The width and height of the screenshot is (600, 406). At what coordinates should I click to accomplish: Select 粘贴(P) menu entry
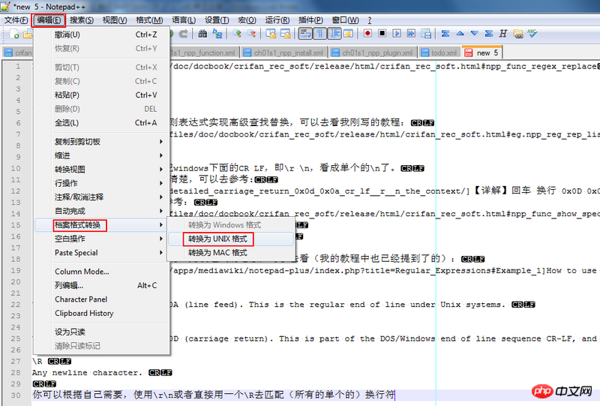102,95
